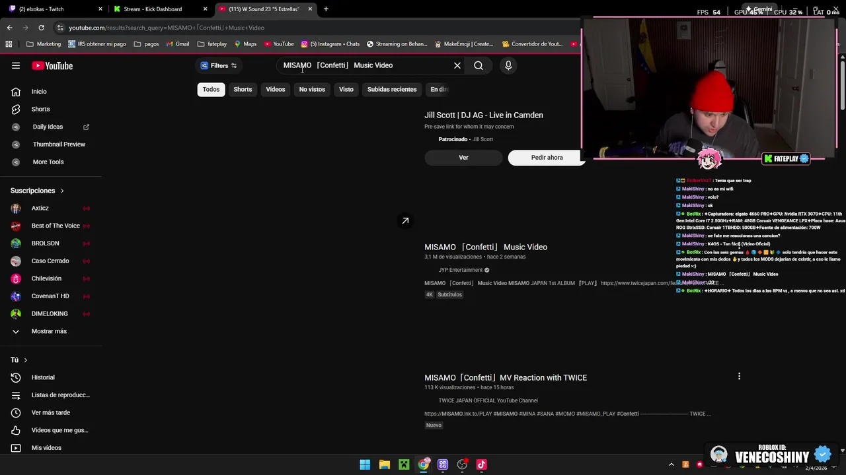This screenshot has width=846, height=475.
Task: Open MISAMO Confetti Music Video result
Action: pyautogui.click(x=486, y=247)
